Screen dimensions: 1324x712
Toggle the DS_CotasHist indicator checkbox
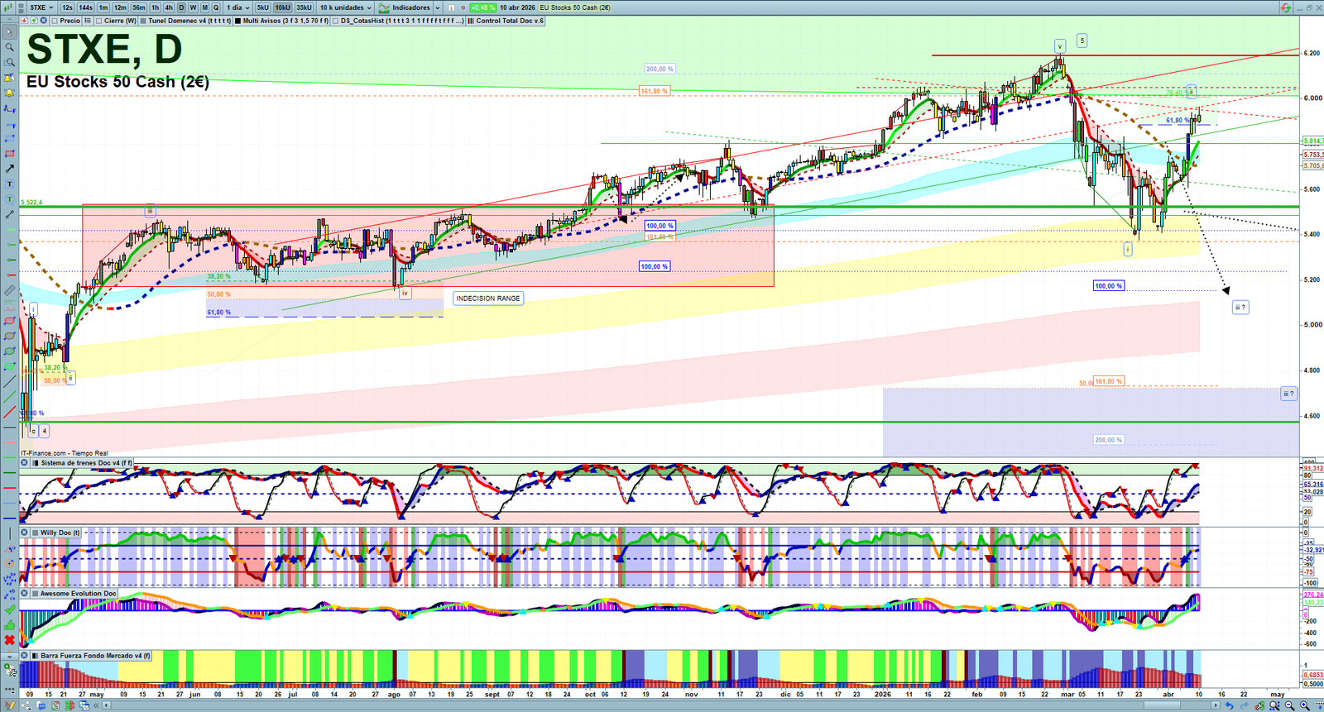(335, 21)
